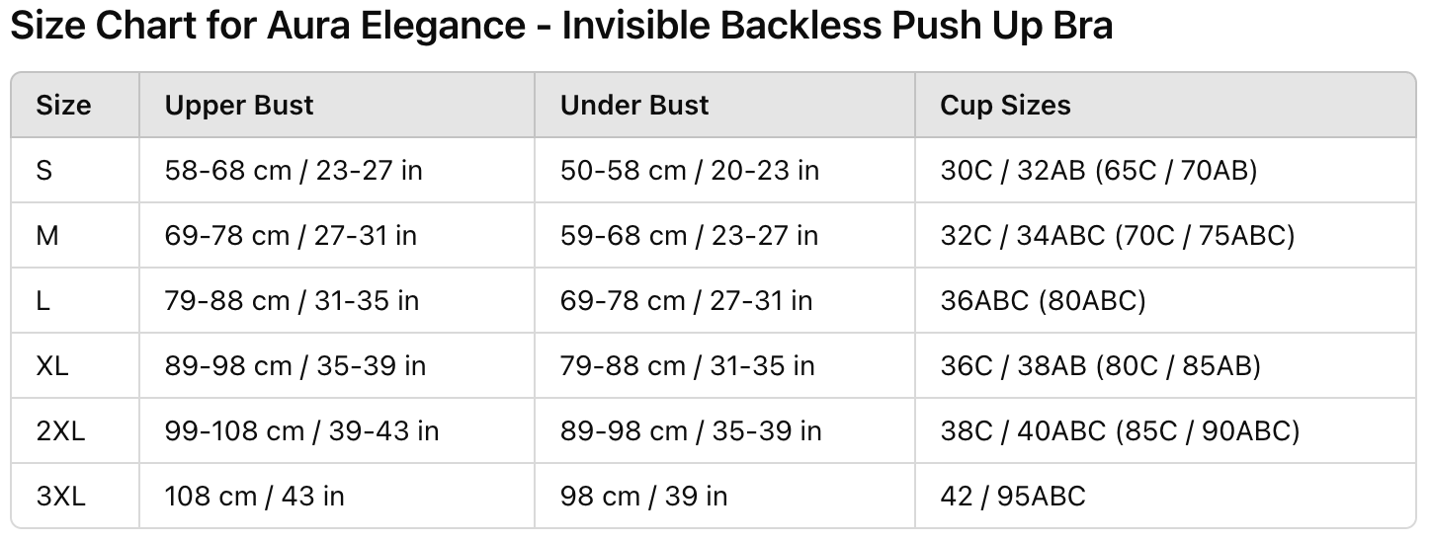Click the 30C / 32AB cup size cell
The width and height of the screenshot is (1431, 541).
(1099, 171)
